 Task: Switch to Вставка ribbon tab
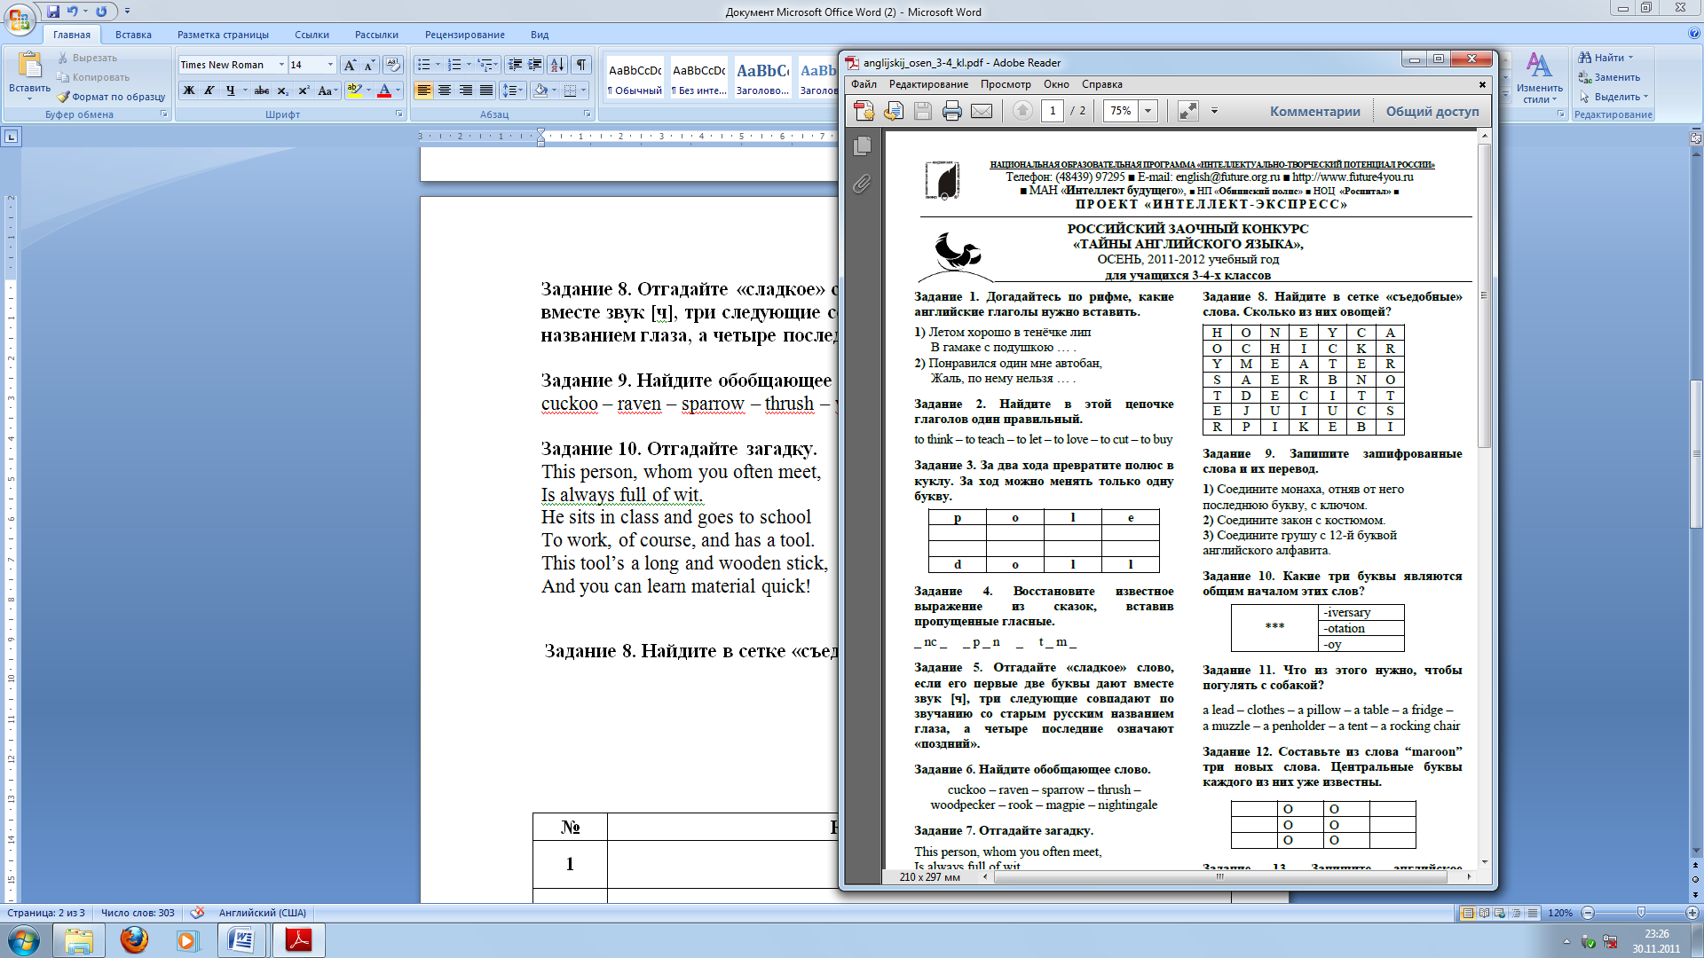tap(133, 35)
